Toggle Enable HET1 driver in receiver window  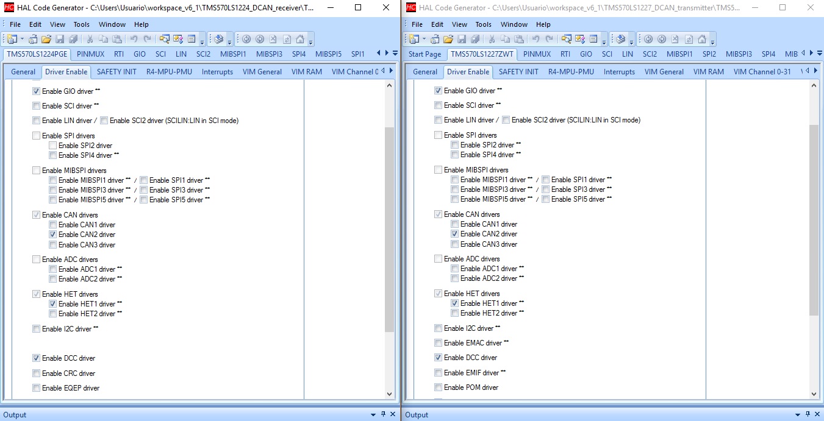(x=52, y=303)
